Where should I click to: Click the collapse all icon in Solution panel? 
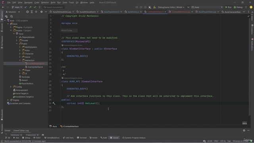pos(36,12)
